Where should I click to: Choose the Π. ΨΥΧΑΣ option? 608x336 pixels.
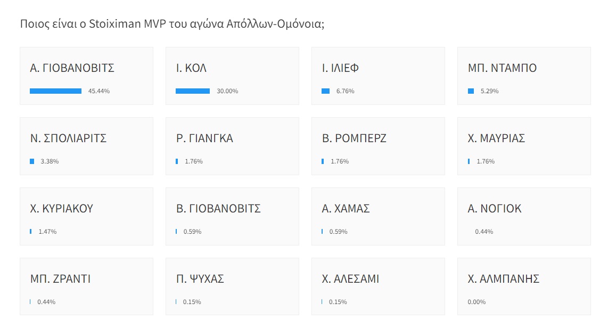[232, 286]
